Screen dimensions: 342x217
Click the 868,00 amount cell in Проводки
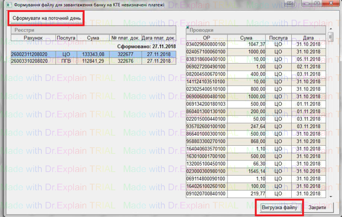(246, 141)
